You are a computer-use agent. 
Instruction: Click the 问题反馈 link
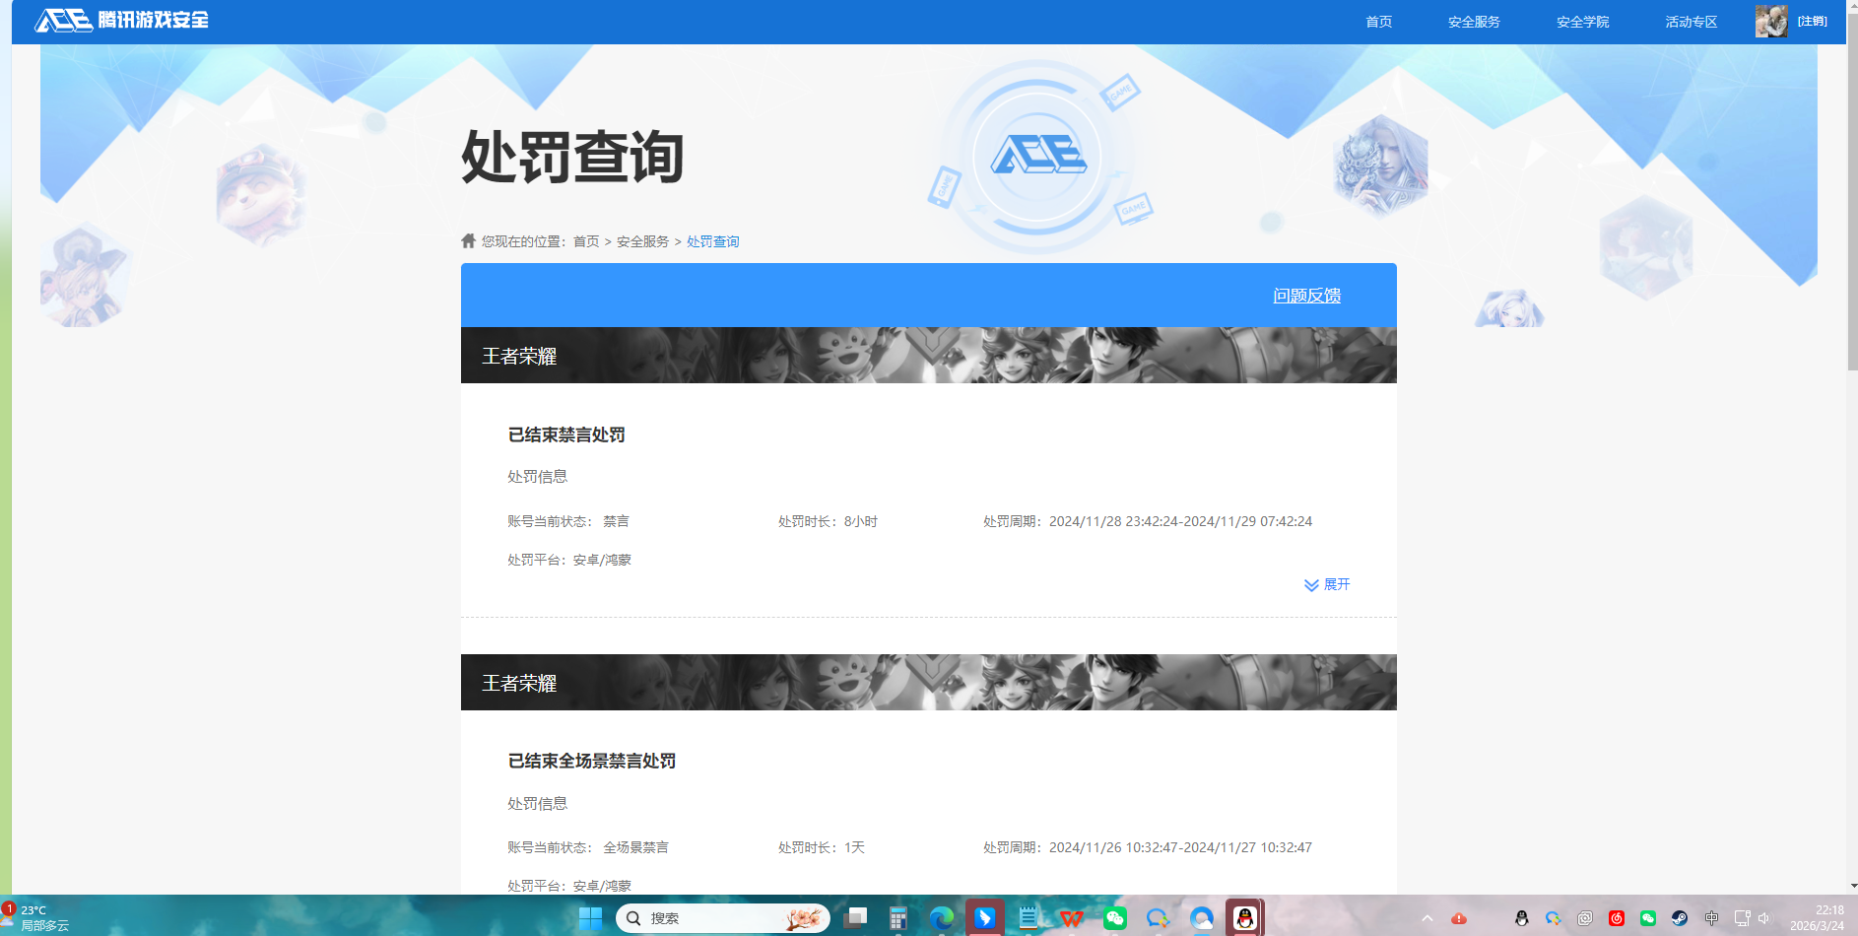click(x=1307, y=295)
